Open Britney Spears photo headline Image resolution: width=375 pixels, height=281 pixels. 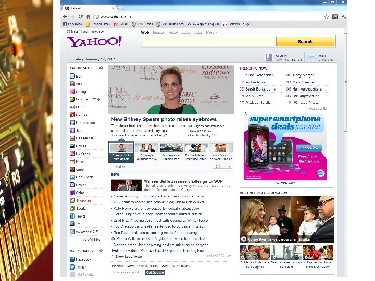[164, 119]
